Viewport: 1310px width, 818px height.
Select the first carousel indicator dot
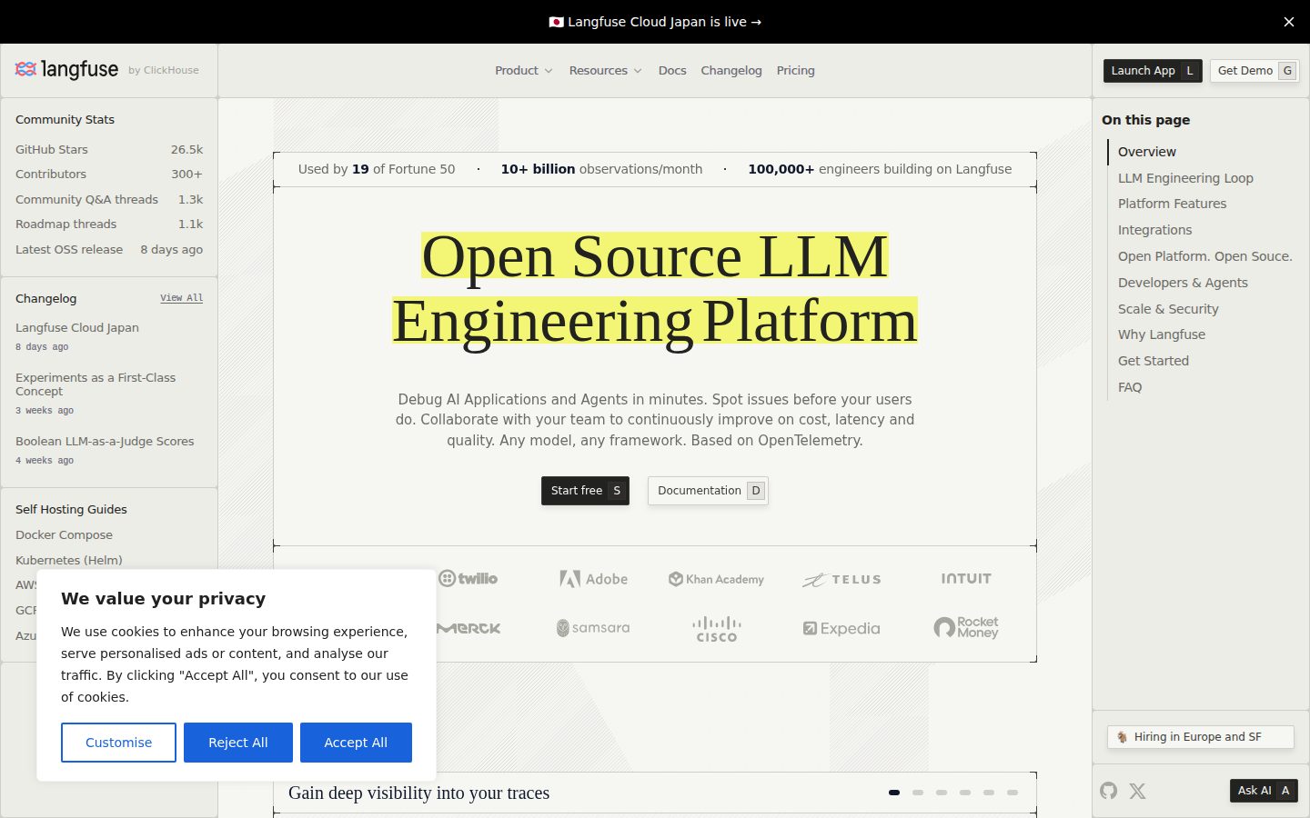coord(894,793)
